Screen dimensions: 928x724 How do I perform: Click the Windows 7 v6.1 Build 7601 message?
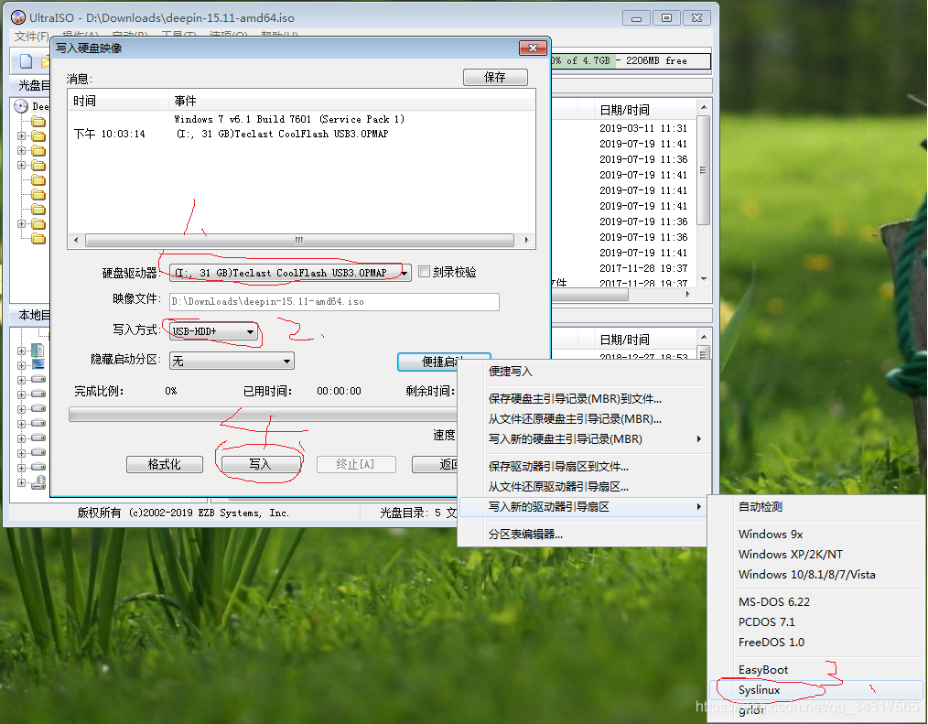point(289,119)
